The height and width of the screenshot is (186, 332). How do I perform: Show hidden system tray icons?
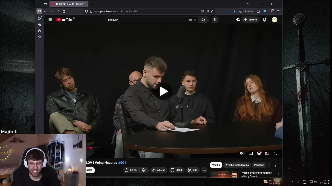[x=293, y=182]
